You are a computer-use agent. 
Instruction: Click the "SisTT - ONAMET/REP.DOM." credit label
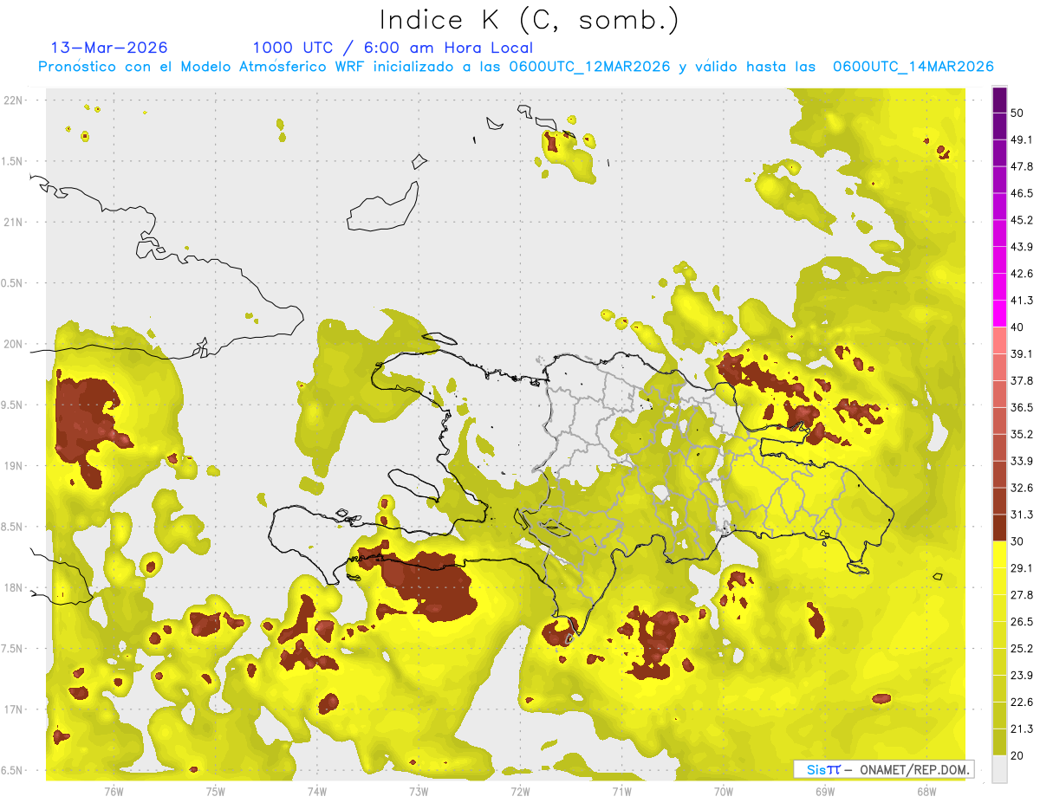click(x=884, y=769)
